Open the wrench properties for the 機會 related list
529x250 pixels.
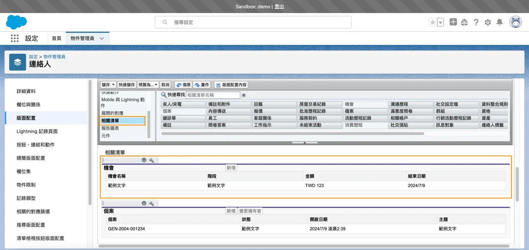(x=151, y=160)
